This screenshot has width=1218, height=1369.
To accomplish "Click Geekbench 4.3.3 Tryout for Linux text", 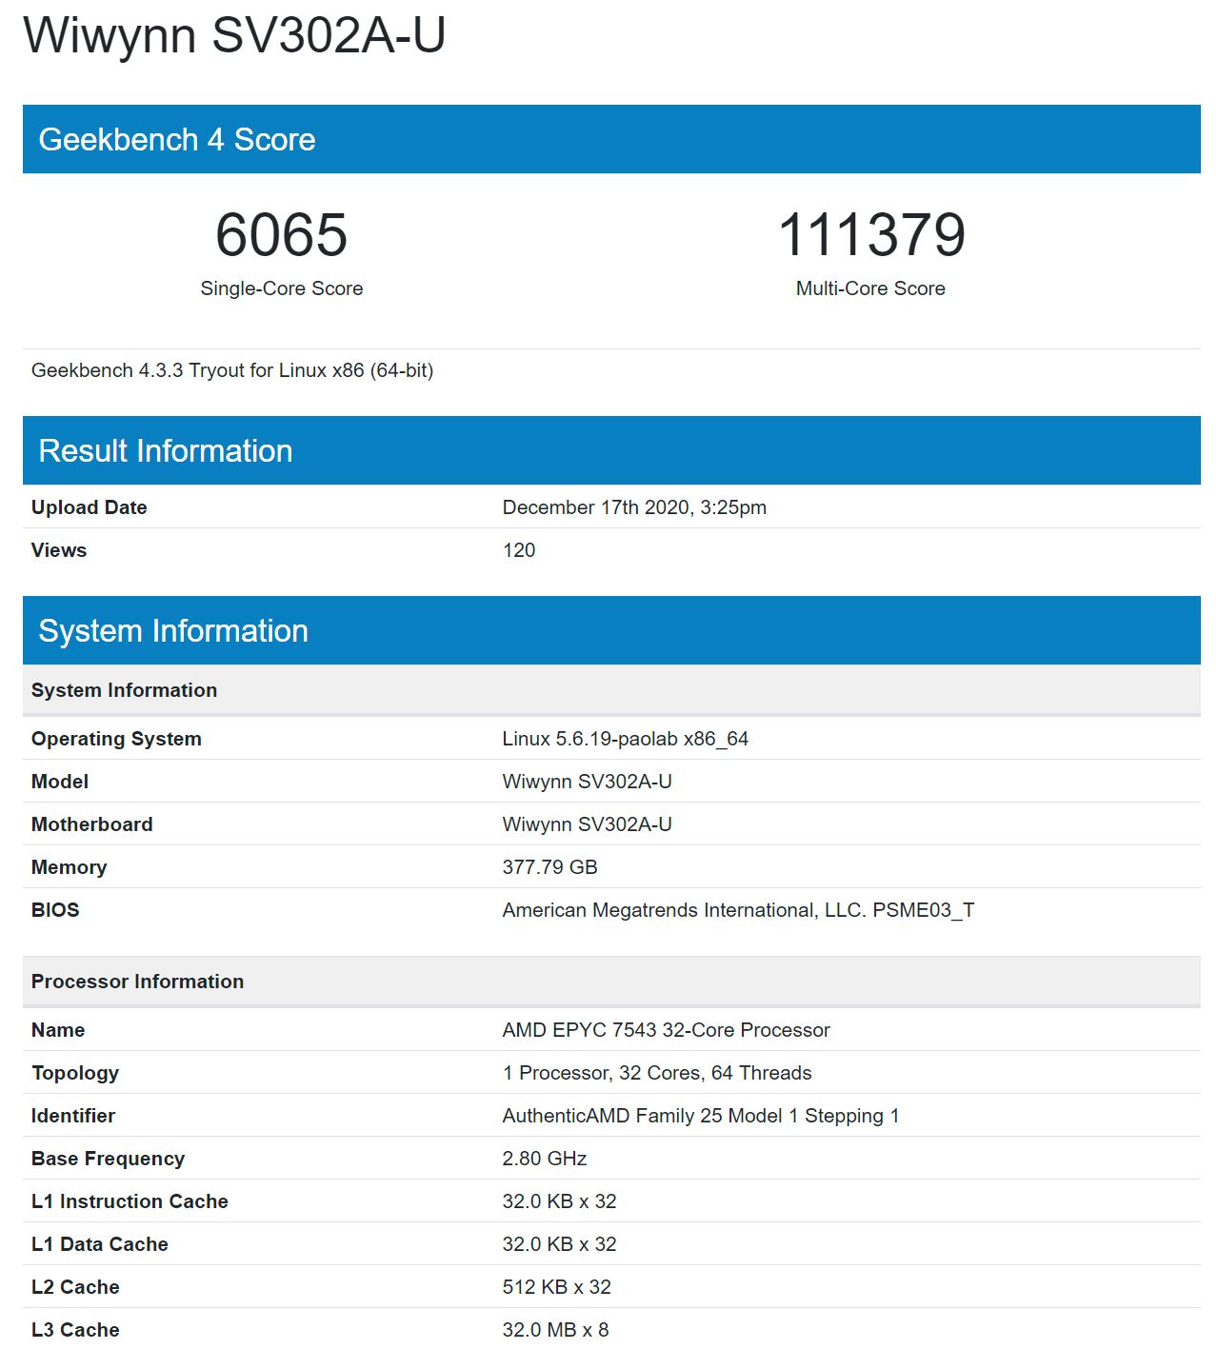I will click(232, 370).
